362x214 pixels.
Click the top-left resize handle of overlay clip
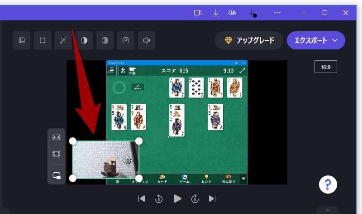[73, 141]
